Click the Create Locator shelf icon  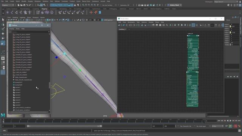coord(8,12)
